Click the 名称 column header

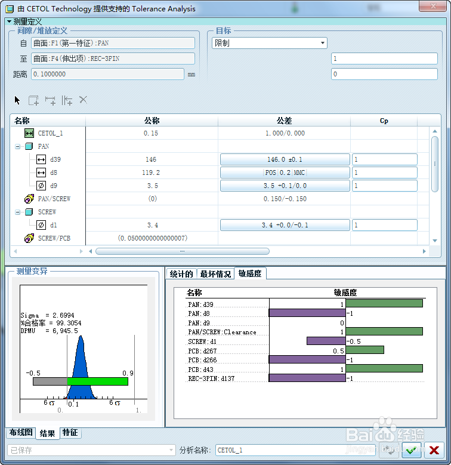click(x=48, y=121)
